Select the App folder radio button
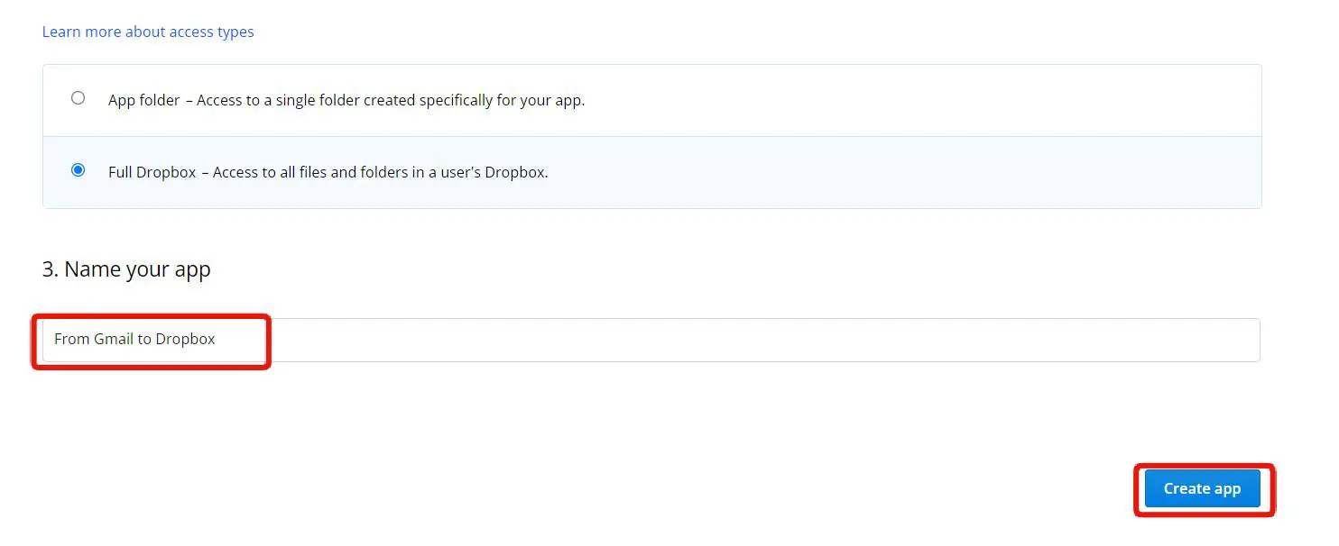 pyautogui.click(x=78, y=98)
